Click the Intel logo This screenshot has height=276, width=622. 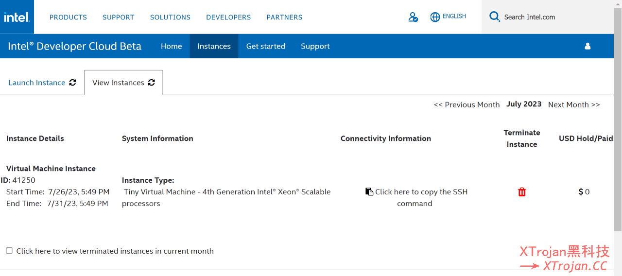tap(17, 17)
